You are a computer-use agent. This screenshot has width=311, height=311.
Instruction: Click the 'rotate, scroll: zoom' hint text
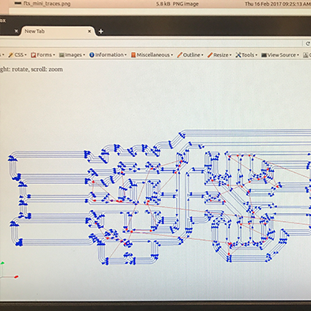pyautogui.click(x=37, y=69)
